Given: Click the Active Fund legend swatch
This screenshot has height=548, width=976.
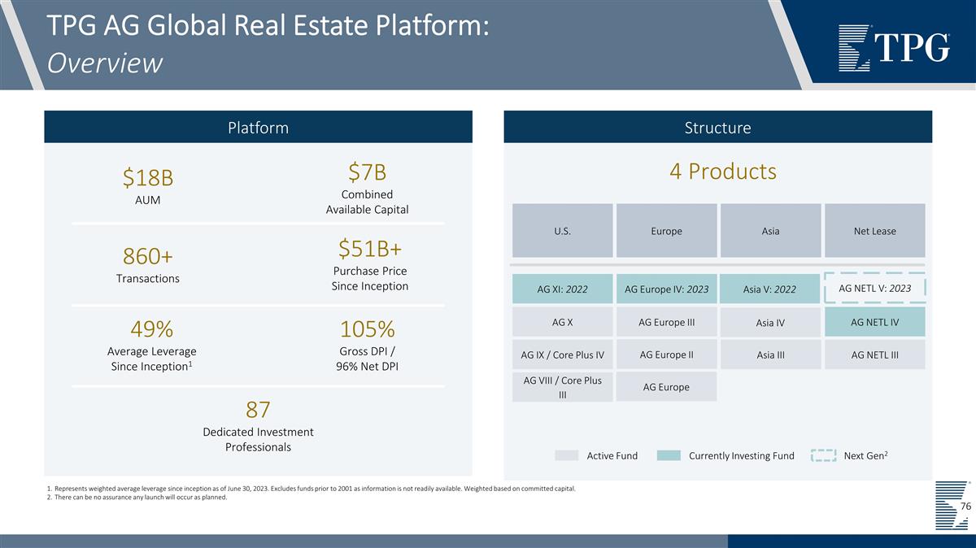Looking at the screenshot, I should [x=567, y=455].
